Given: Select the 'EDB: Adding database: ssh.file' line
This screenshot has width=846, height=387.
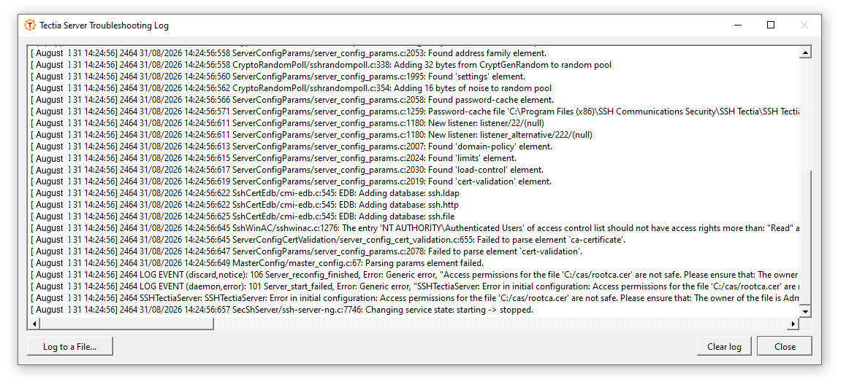Looking at the screenshot, I should coord(243,216).
